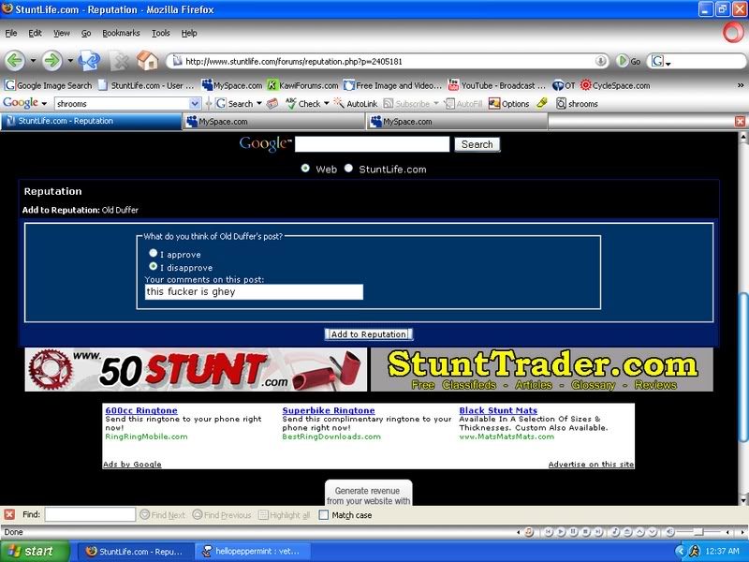Follow the 600cc Ringtone ad link
Viewport: 749px width, 562px height.
tap(141, 409)
